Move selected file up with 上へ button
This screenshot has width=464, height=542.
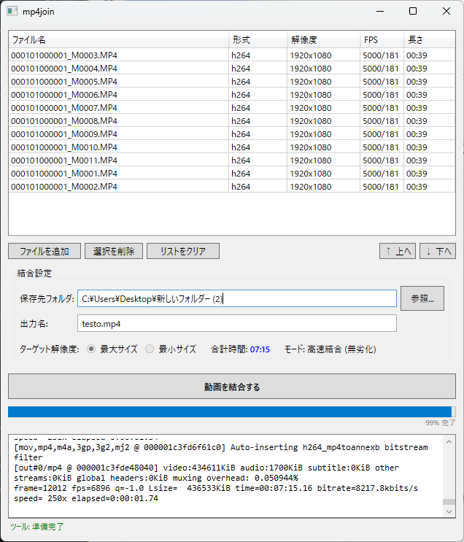(398, 251)
